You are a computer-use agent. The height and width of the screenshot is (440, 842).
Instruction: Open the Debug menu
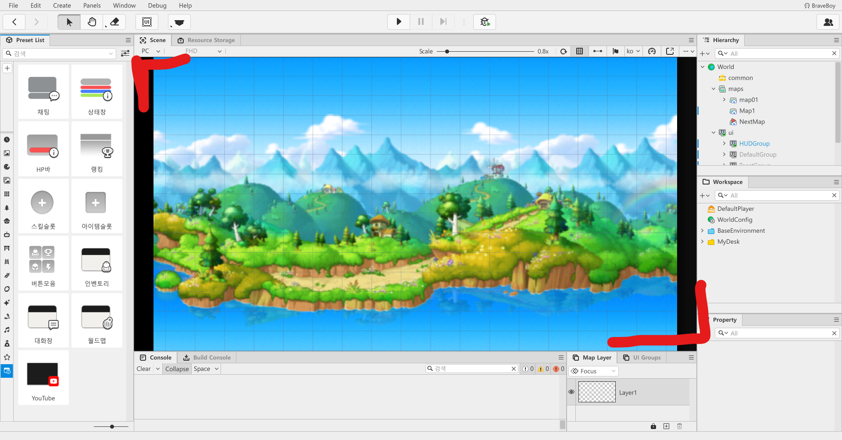tap(157, 6)
